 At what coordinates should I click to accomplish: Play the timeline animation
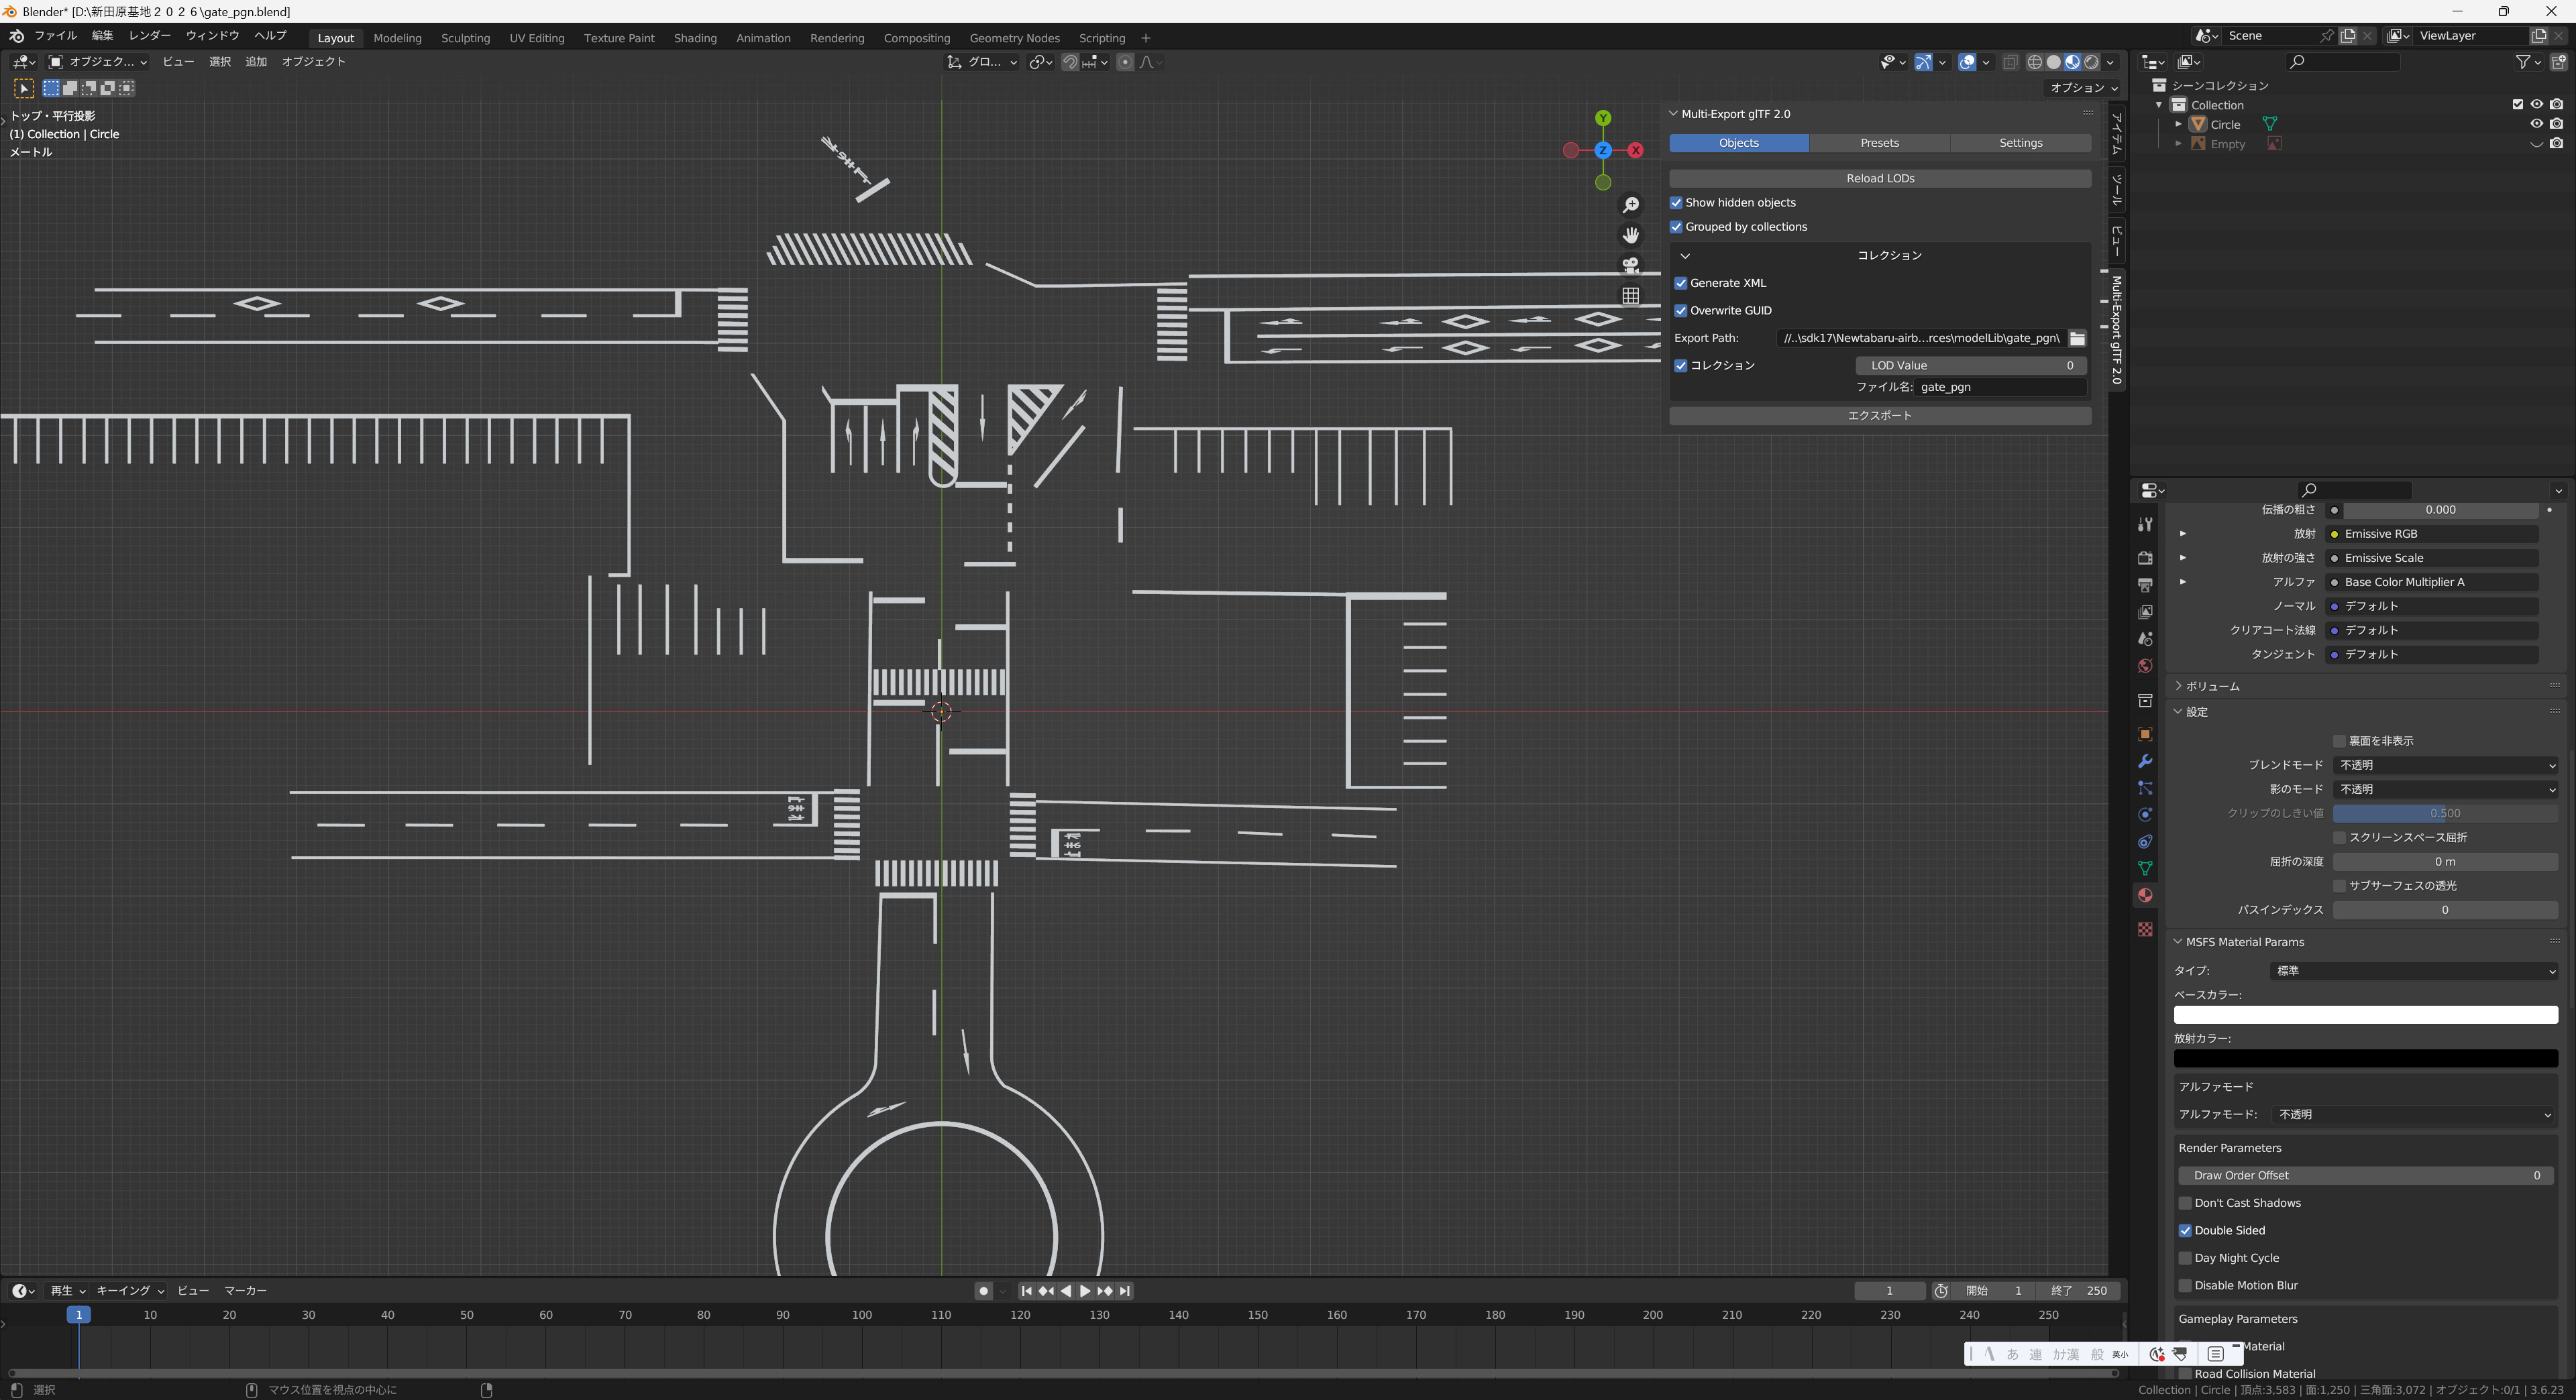coord(1085,1291)
